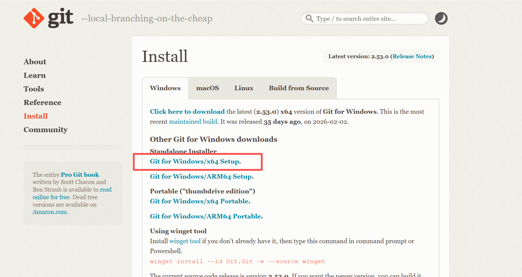
Task: Select Install in the sidebar
Action: [x=36, y=116]
